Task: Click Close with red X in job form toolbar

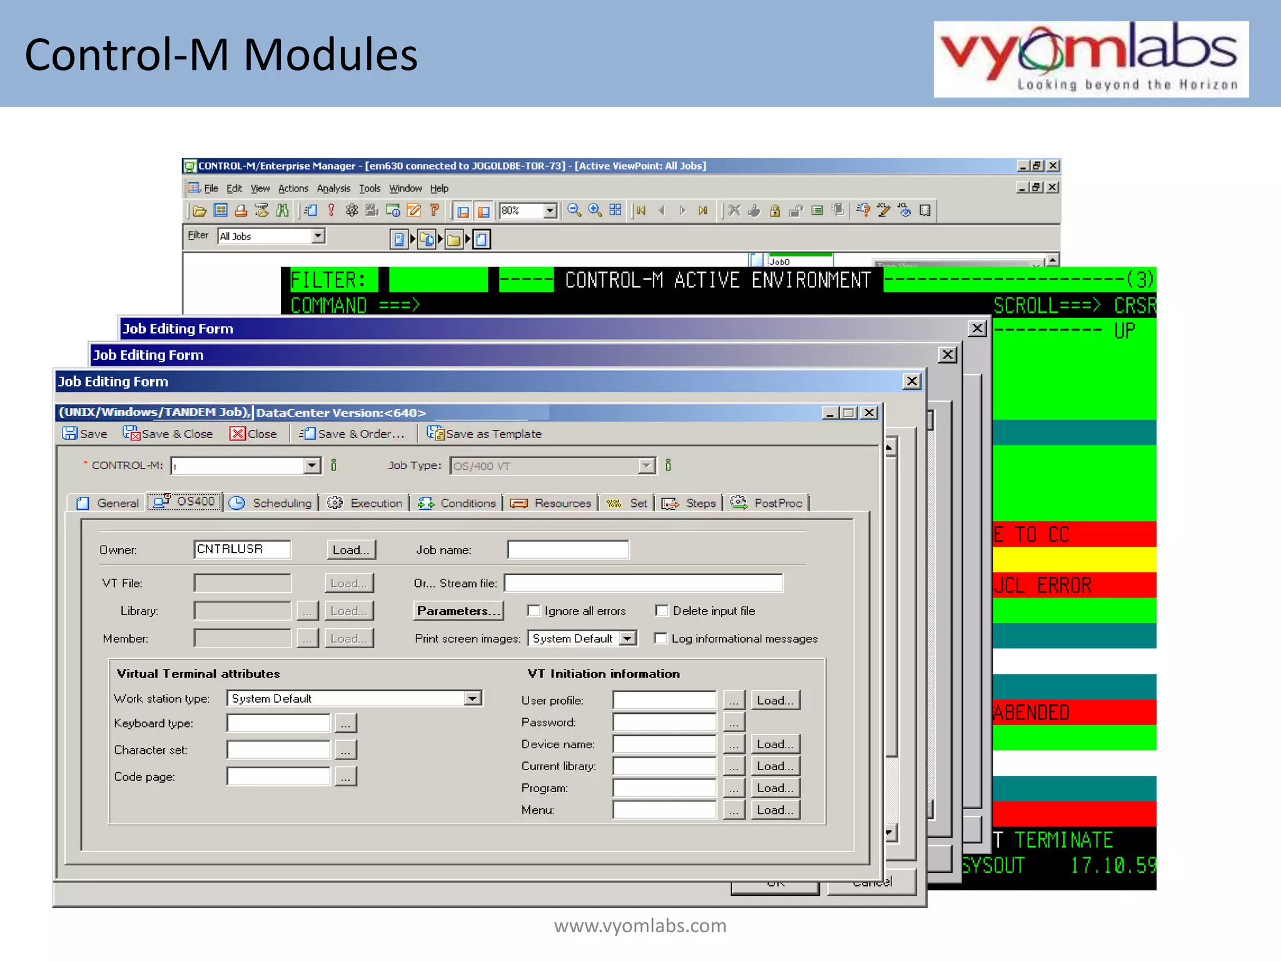Action: pos(253,434)
